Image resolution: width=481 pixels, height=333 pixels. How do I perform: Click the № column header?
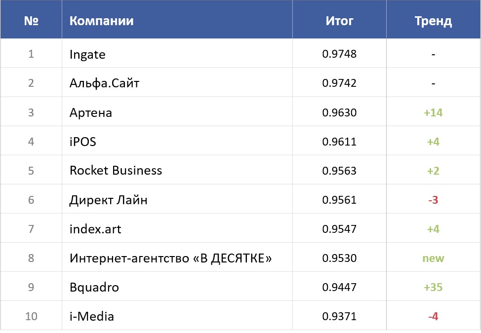[31, 21]
